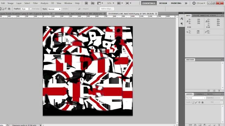The width and height of the screenshot is (225, 126).
Task: Add a layer style with fx icon
Action: [x=195, y=125]
